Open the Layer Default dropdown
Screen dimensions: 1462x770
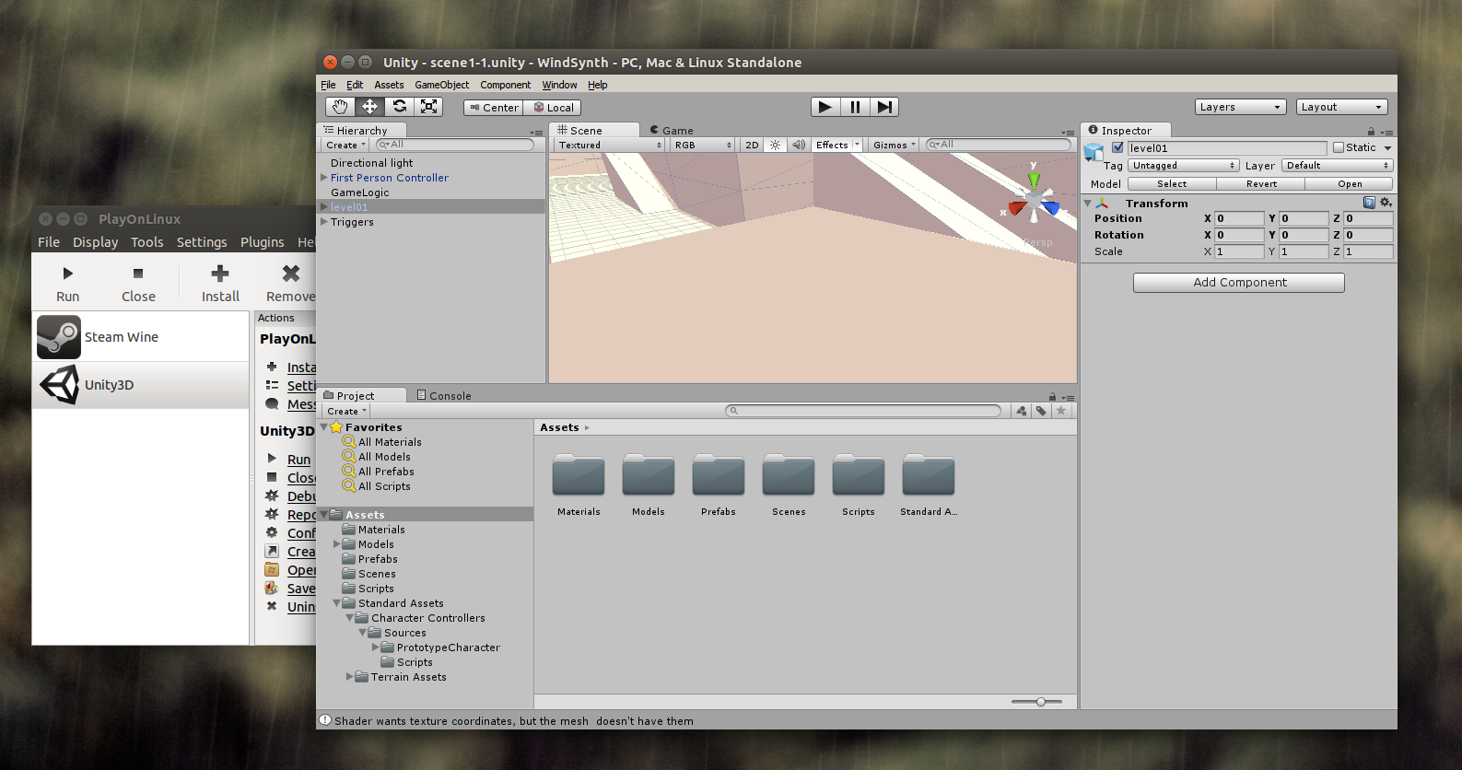point(1337,166)
